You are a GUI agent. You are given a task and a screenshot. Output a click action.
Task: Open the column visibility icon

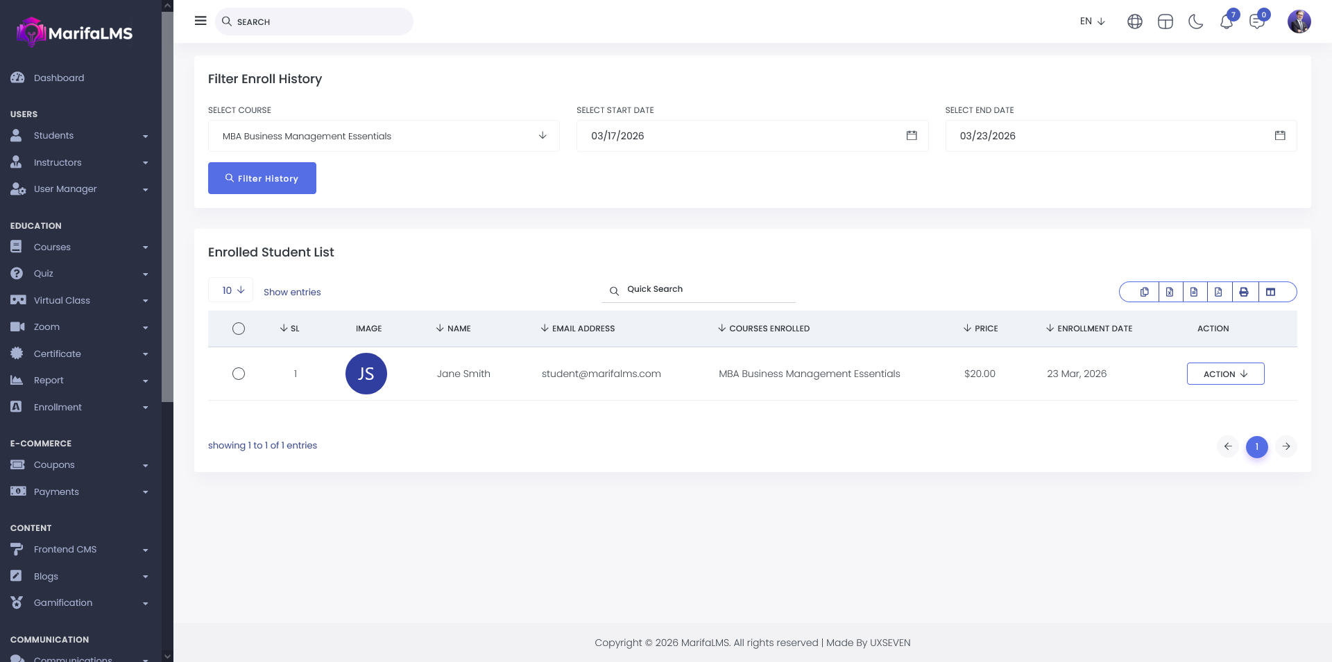point(1270,292)
